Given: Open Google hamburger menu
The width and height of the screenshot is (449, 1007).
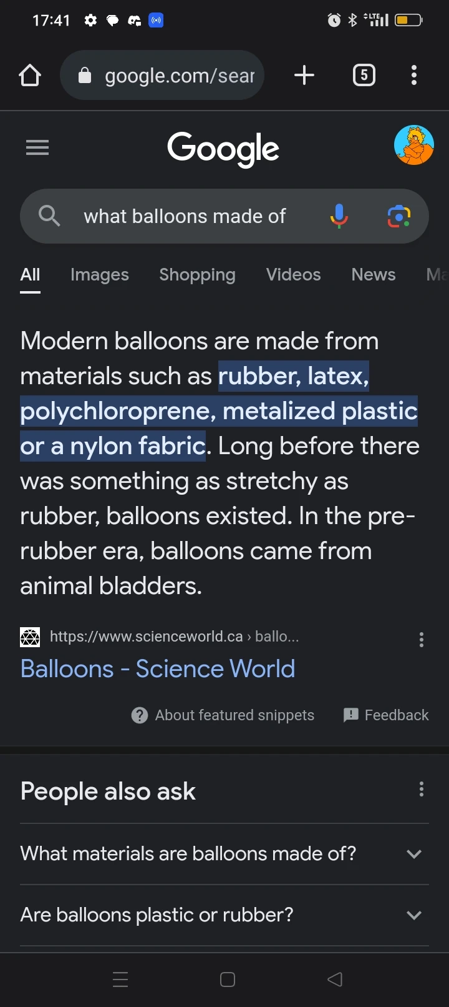Looking at the screenshot, I should coord(37,148).
